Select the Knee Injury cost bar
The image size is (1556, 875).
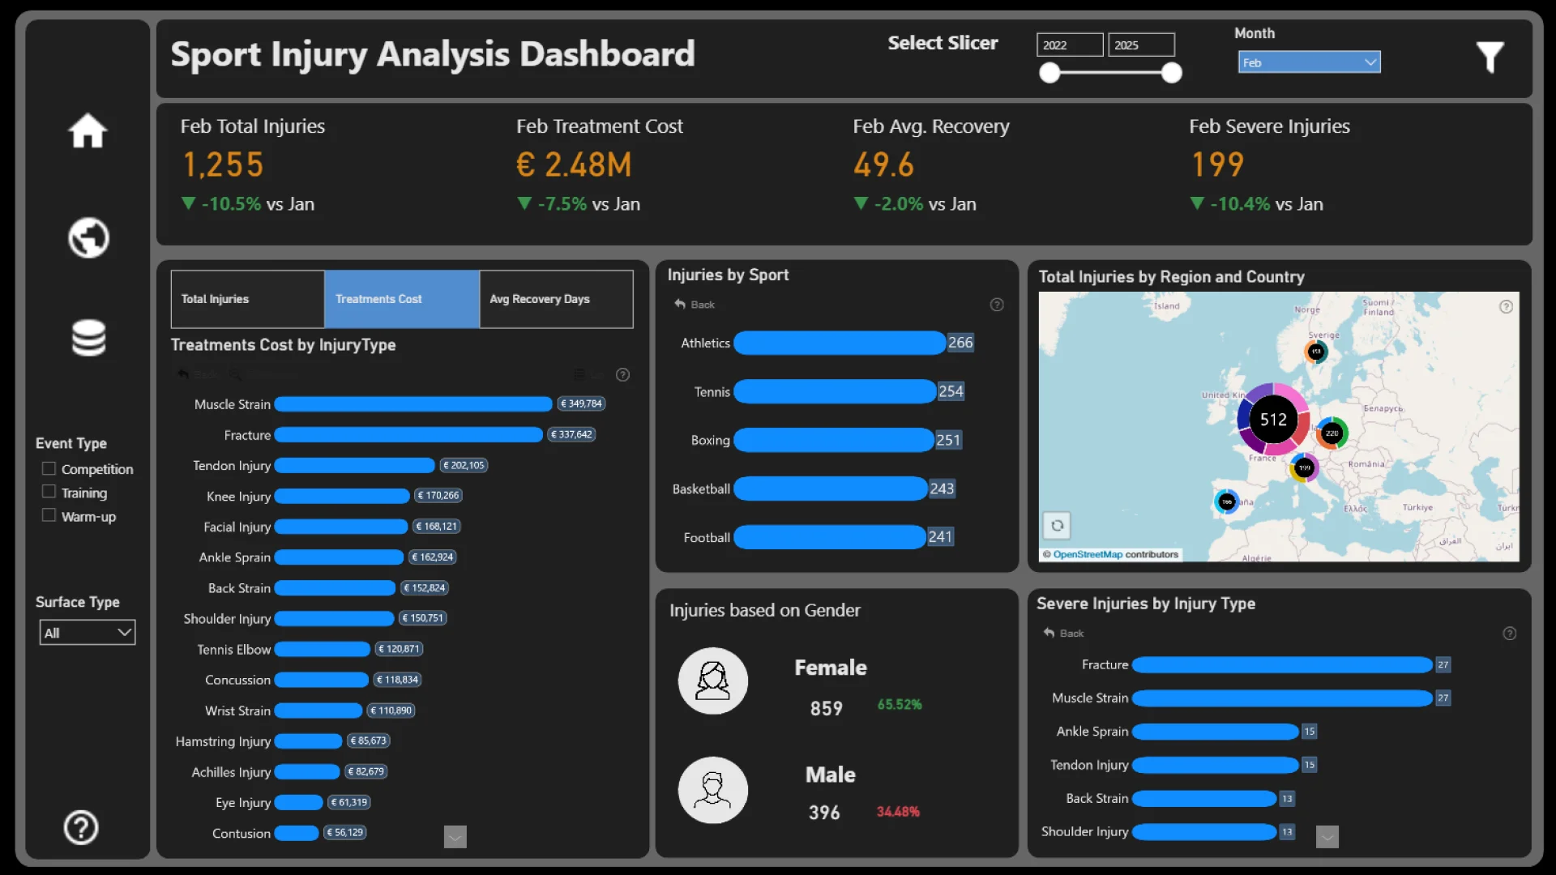click(342, 496)
